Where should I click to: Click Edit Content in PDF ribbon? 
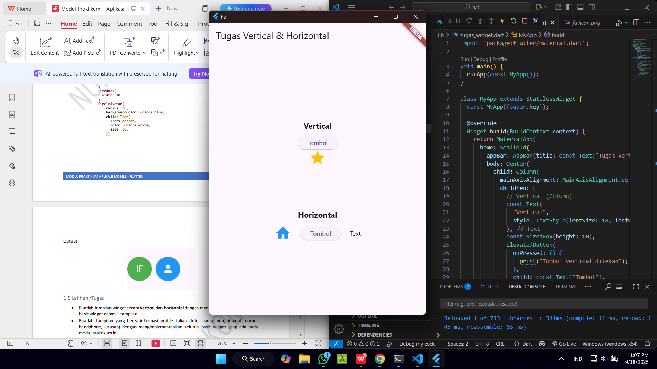tap(45, 46)
